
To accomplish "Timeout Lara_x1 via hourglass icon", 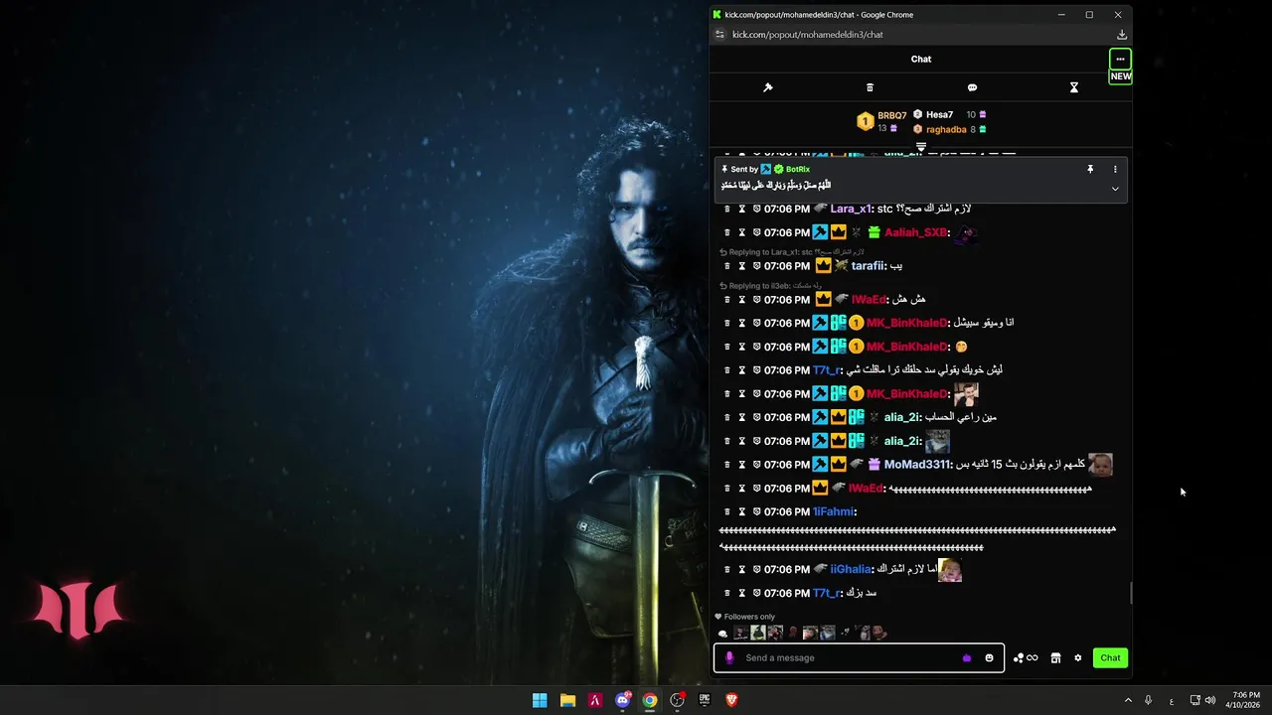I will pyautogui.click(x=741, y=209).
